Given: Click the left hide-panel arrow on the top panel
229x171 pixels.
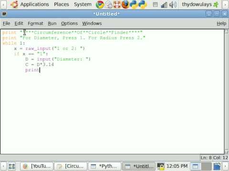Looking at the screenshot, I should click(x=3, y=5).
